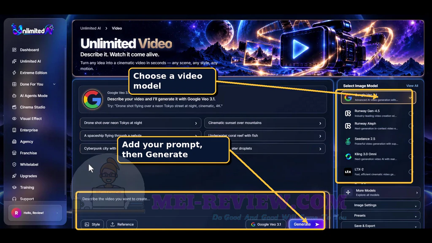432x243 pixels.
Task: Click the Dashboard grid icon
Action: [14, 50]
